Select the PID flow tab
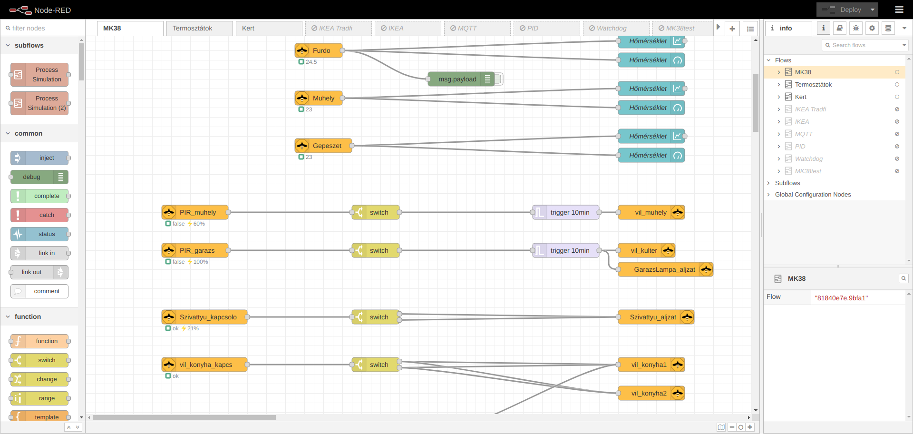This screenshot has height=435, width=913. tap(547, 29)
